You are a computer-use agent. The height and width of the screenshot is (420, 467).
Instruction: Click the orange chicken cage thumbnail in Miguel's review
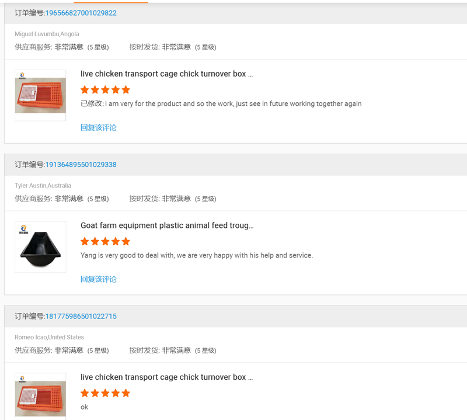[40, 95]
